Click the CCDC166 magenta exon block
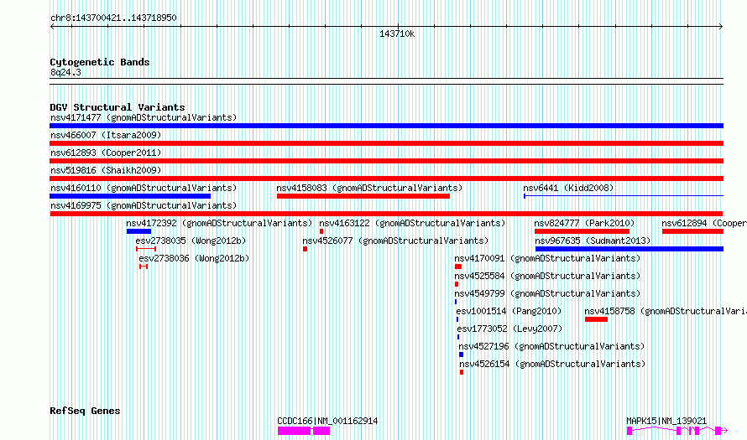The width and height of the screenshot is (747, 440). point(304,431)
